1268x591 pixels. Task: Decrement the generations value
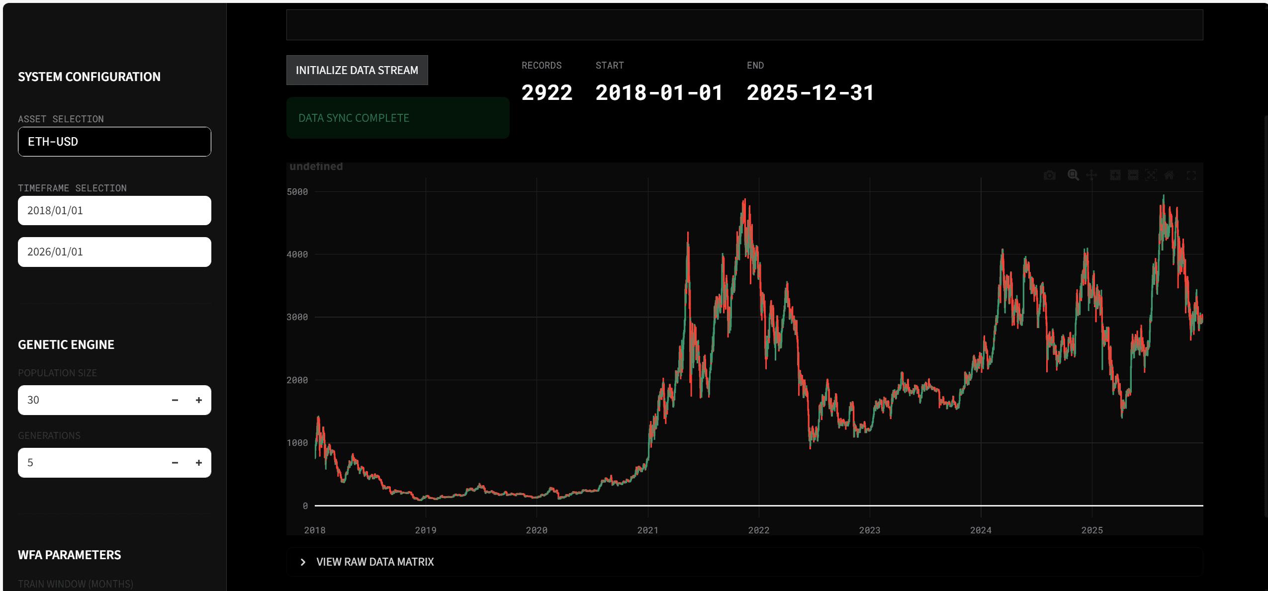175,463
